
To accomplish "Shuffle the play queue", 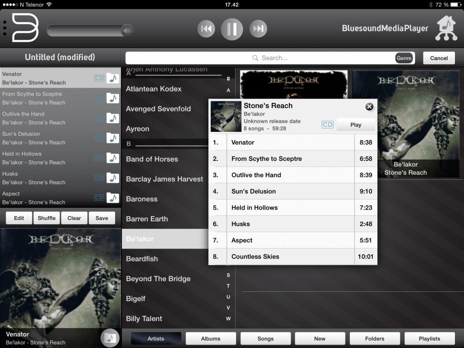I will pyautogui.click(x=47, y=218).
